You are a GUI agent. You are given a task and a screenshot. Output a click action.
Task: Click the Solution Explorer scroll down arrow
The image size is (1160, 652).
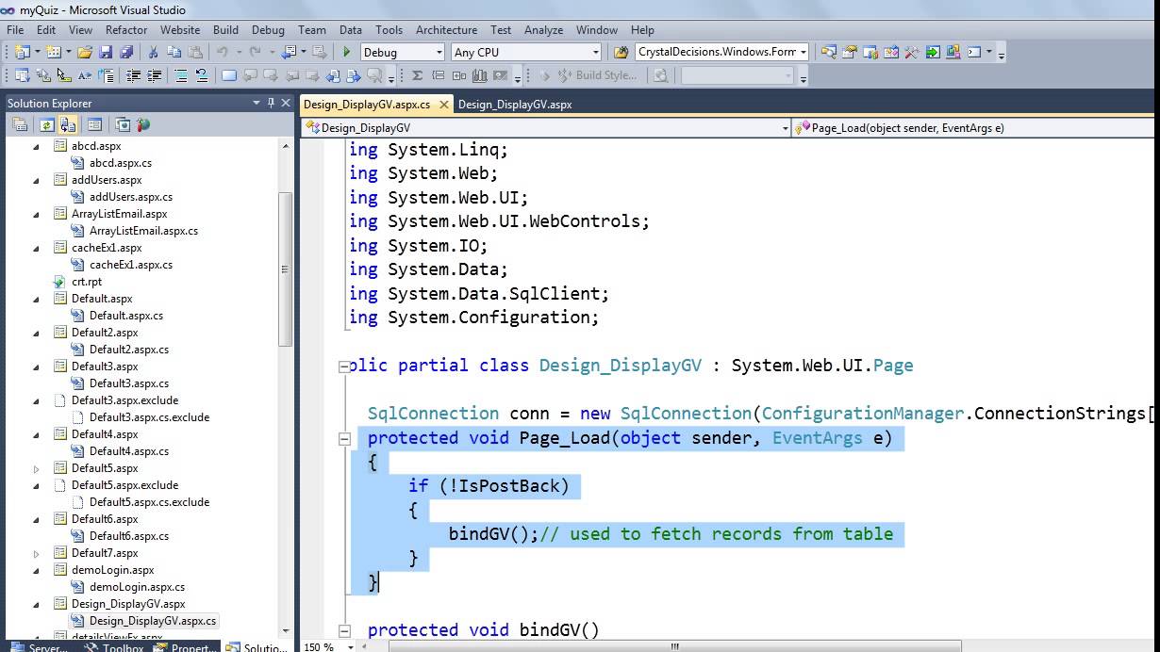285,630
